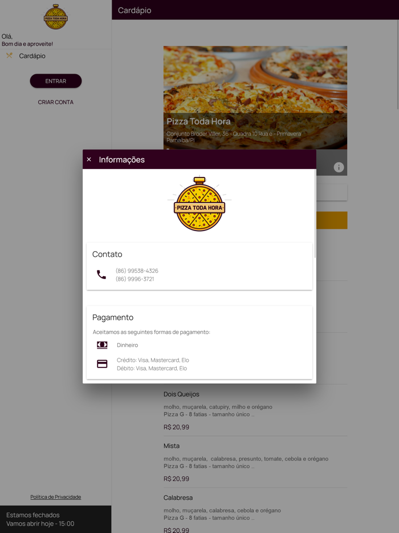399x533 pixels.
Task: Click the Pizza Toda Hora sidebar logo
Action: 56,17
